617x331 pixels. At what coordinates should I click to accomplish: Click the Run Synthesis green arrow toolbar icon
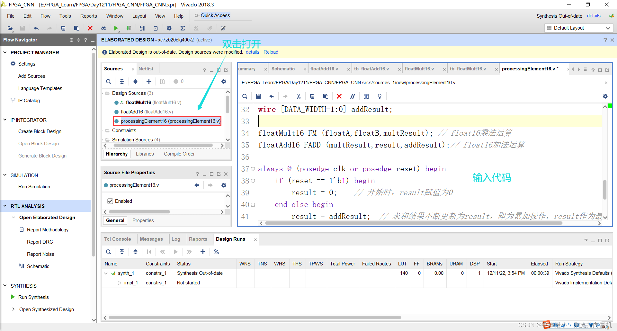[116, 28]
